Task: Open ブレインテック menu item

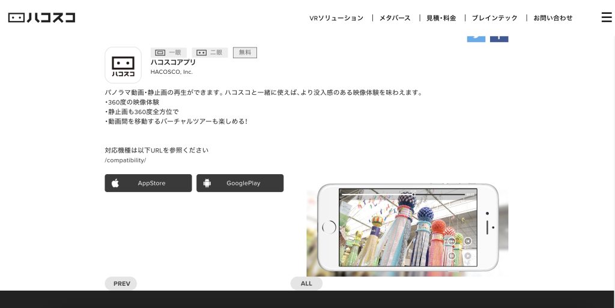Action: pyautogui.click(x=495, y=18)
